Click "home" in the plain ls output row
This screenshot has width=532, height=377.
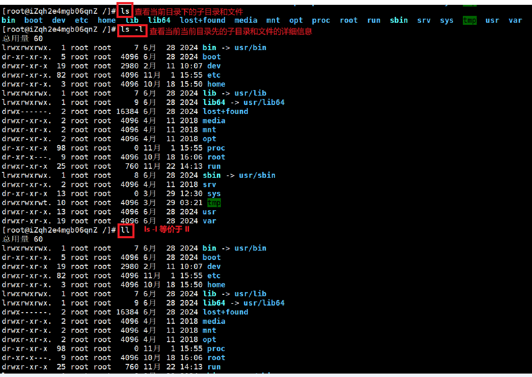pyautogui.click(x=107, y=20)
